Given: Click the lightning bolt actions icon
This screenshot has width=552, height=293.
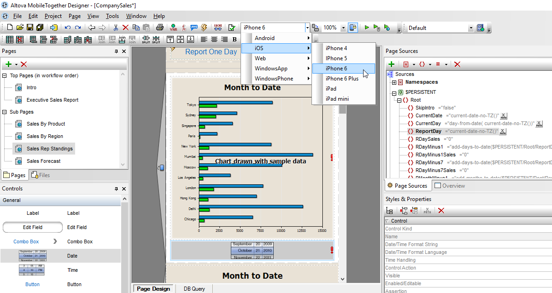Looking at the screenshot, I should click(204, 28).
